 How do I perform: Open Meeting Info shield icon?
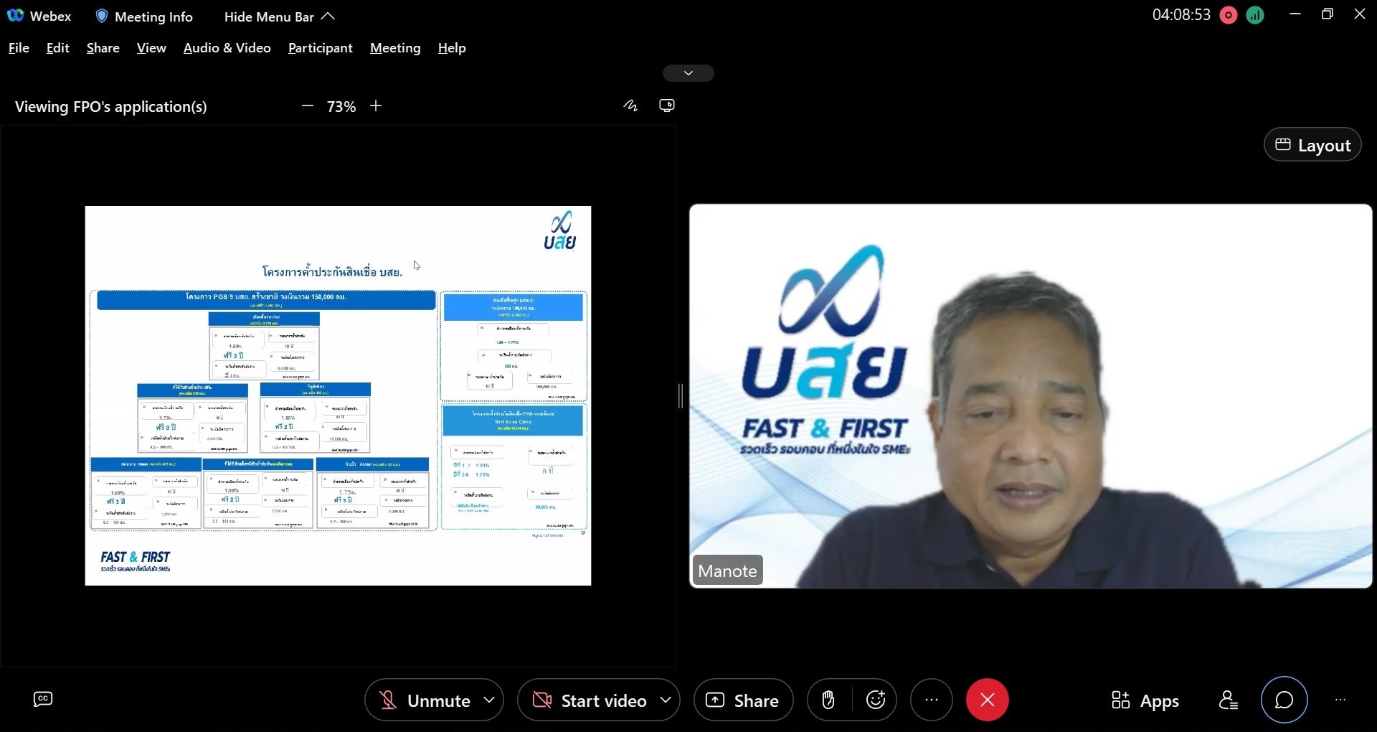[x=102, y=16]
